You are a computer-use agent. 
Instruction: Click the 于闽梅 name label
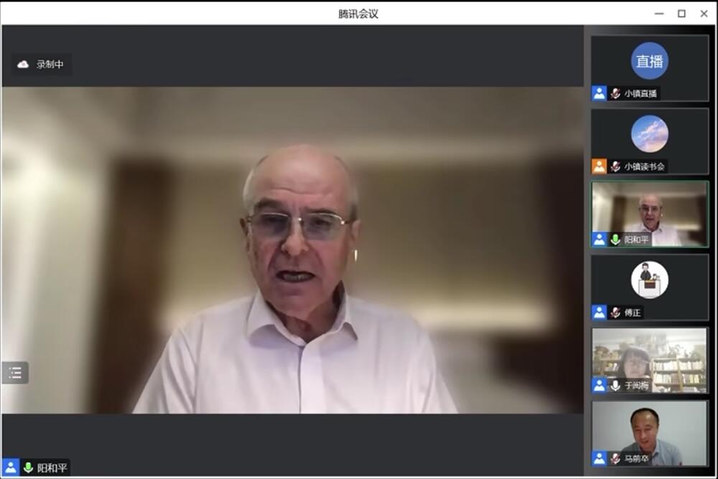[x=636, y=386]
